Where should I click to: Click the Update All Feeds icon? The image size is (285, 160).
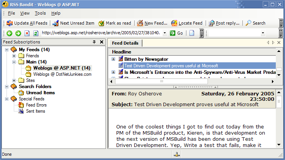[10, 23]
